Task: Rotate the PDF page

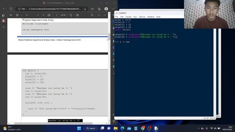Action: pyautogui.click(x=70, y=15)
